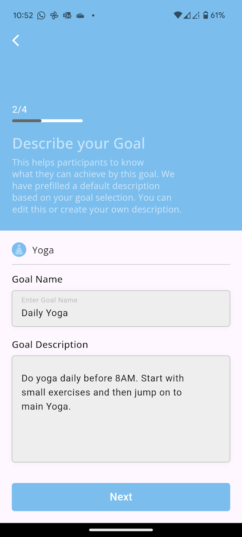Click the Describe your Goal heading

pyautogui.click(x=78, y=143)
